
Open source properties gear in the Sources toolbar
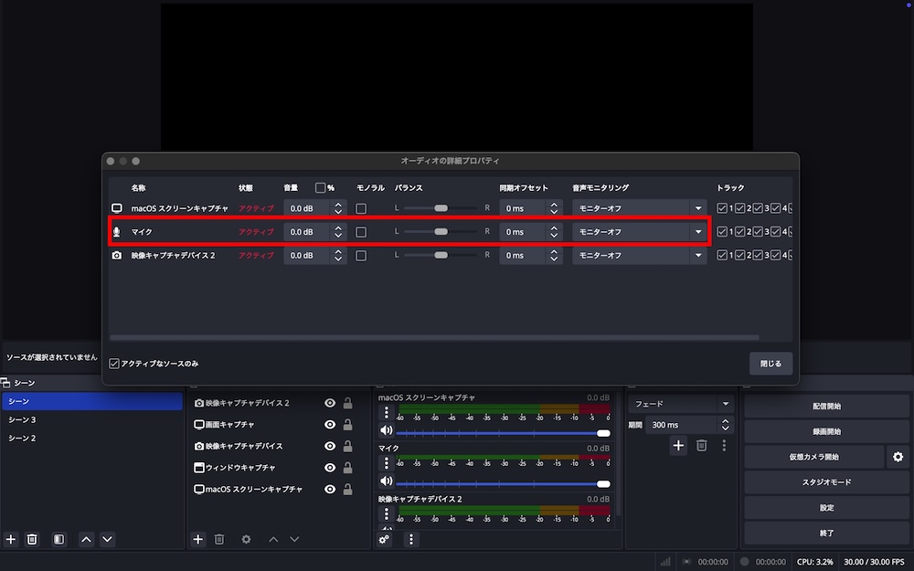[x=246, y=539]
